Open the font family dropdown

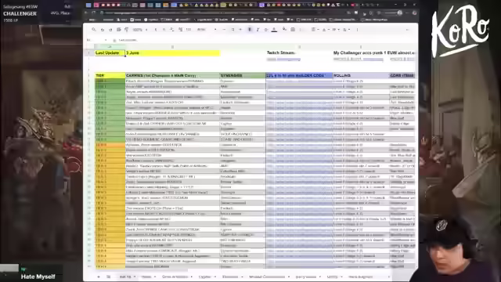[207, 30]
